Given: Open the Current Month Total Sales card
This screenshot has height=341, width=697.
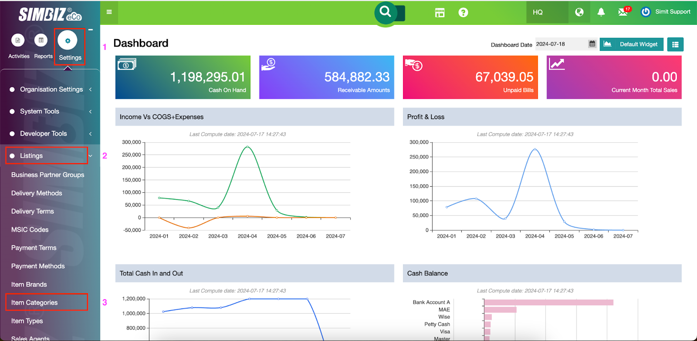Looking at the screenshot, I should [614, 77].
